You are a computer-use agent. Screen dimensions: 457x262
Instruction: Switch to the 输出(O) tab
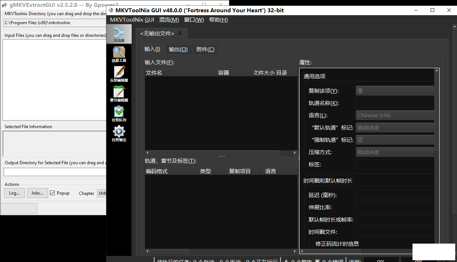coord(178,49)
